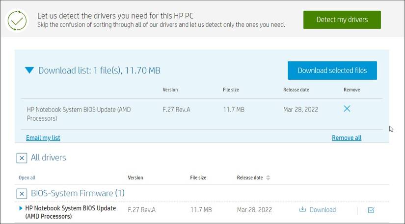Click the Download list heading text
This screenshot has height=224, width=405.
click(99, 70)
